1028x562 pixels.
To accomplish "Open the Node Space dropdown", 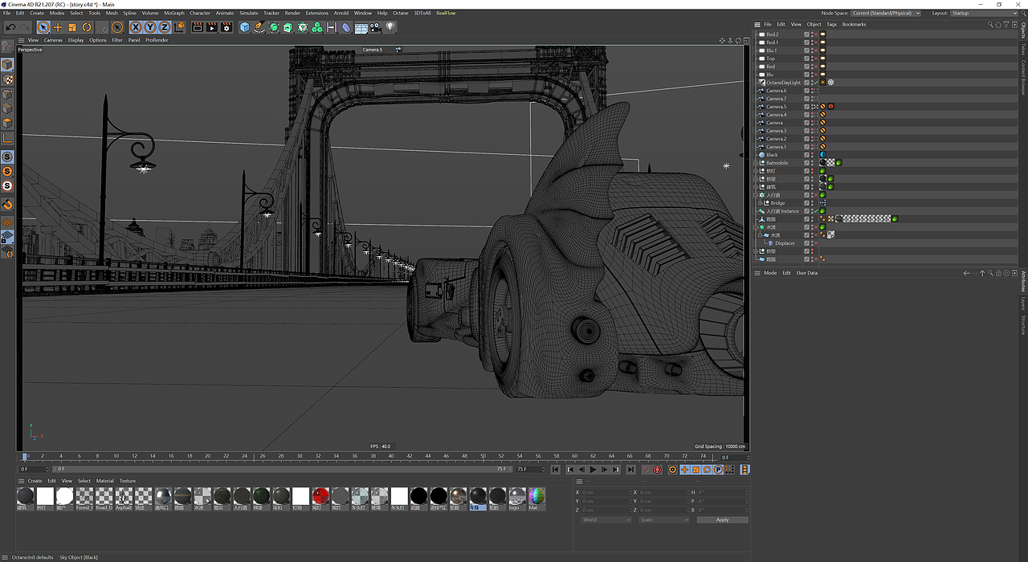I will tap(886, 13).
